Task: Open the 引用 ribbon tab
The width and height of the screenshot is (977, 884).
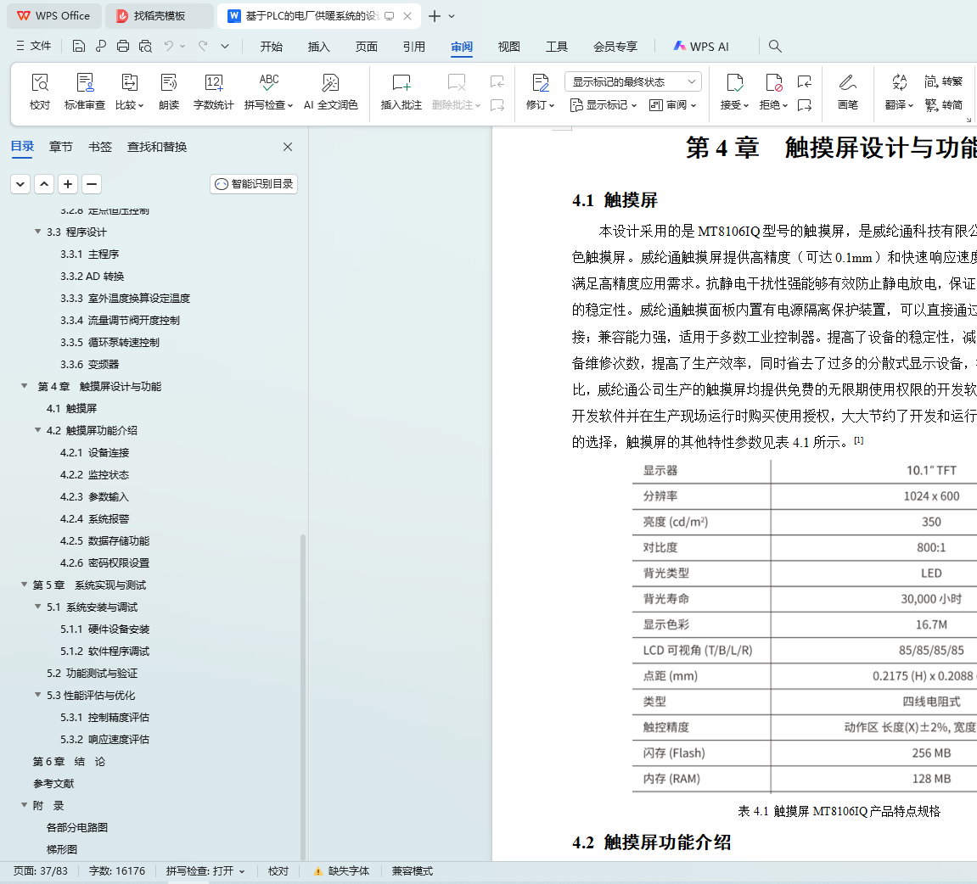Action: (413, 46)
